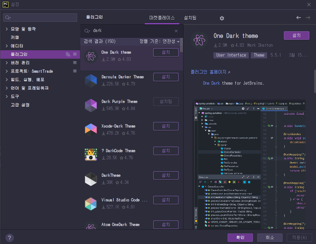Click the One Dark theme atom icon in list
316x244 pixels.
pos(91,56)
